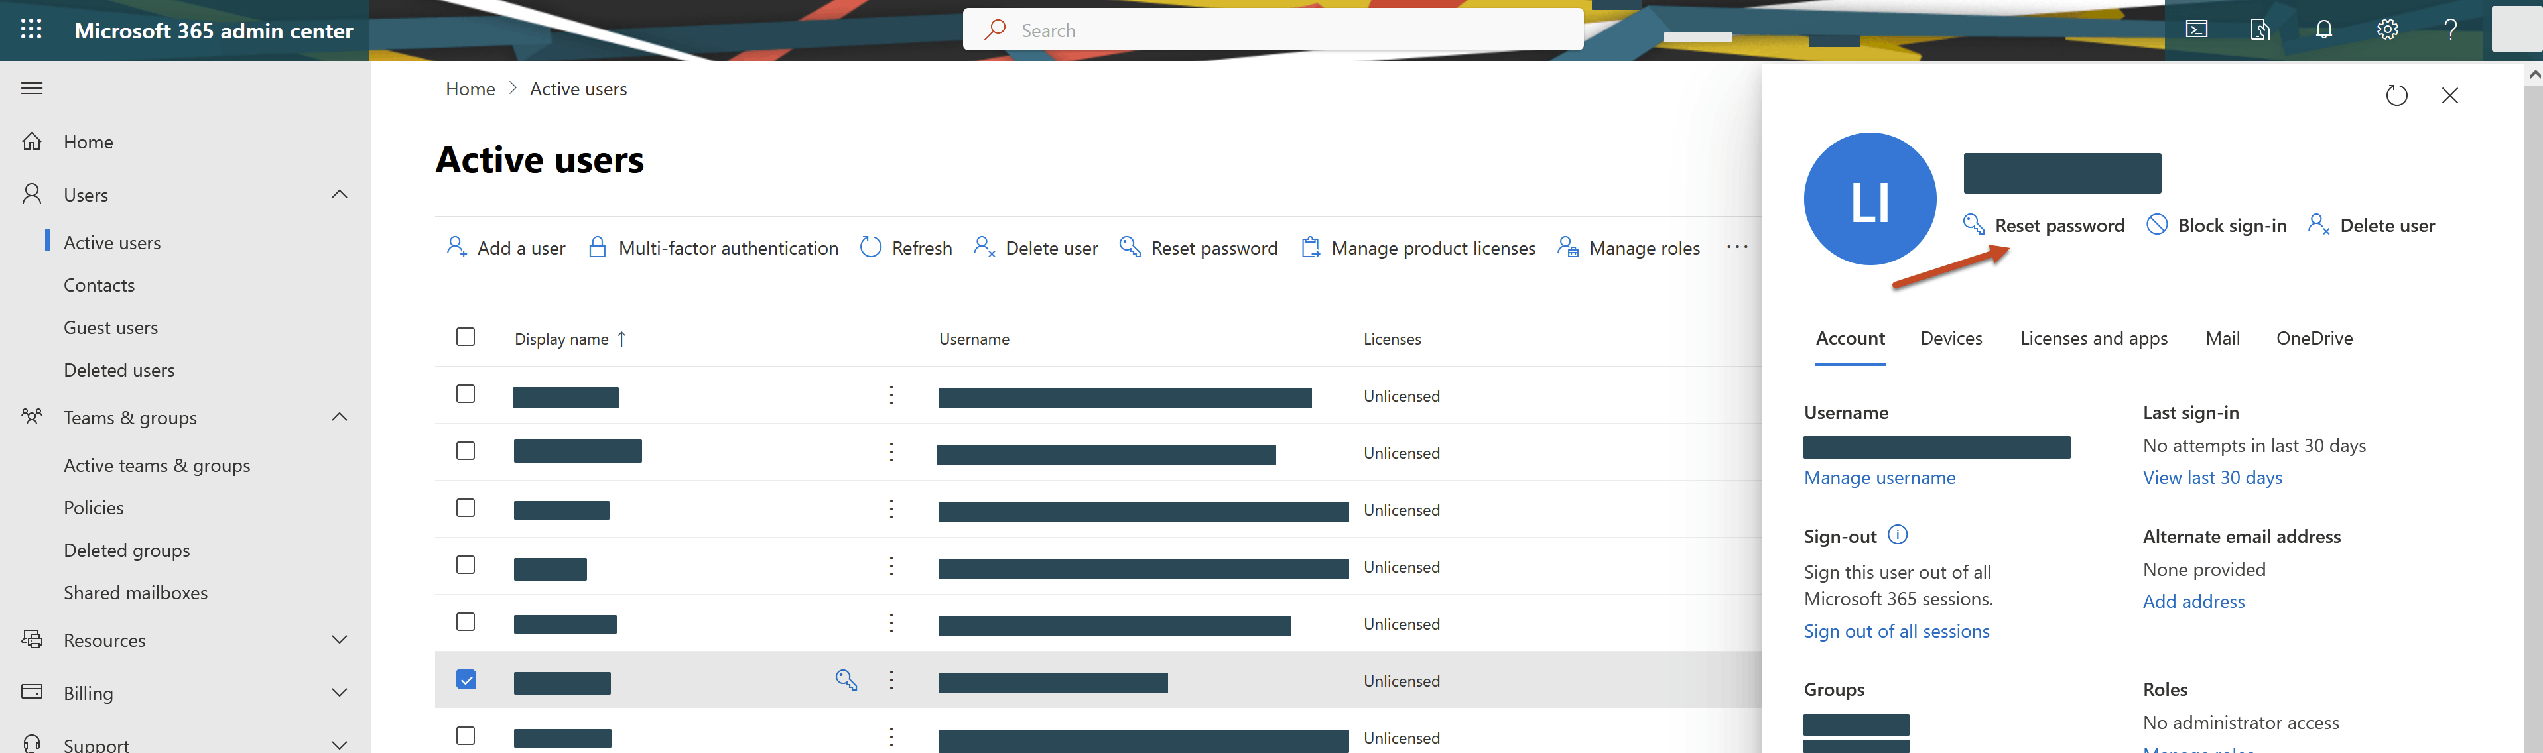Collapse the Users navigation section
This screenshot has width=2543, height=753.
coord(340,194)
